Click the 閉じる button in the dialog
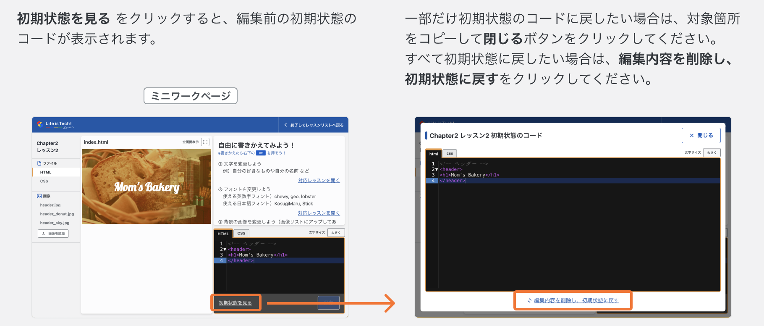 click(701, 135)
